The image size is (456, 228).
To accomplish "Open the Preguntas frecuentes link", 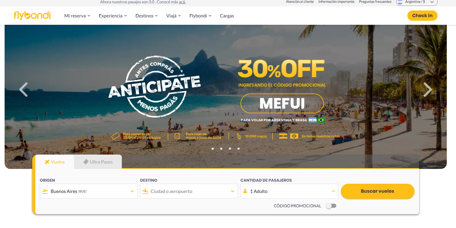I will tap(375, 2).
